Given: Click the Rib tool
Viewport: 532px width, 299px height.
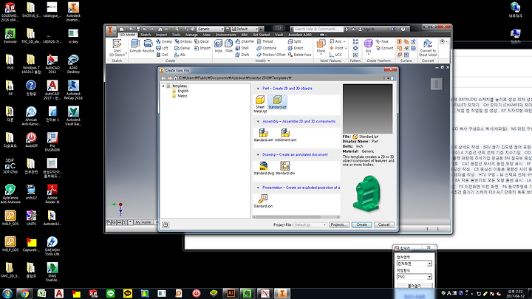Looking at the screenshot, I should [180, 55].
